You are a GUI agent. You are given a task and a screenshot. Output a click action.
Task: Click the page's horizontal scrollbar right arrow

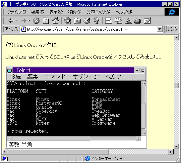click(171, 152)
